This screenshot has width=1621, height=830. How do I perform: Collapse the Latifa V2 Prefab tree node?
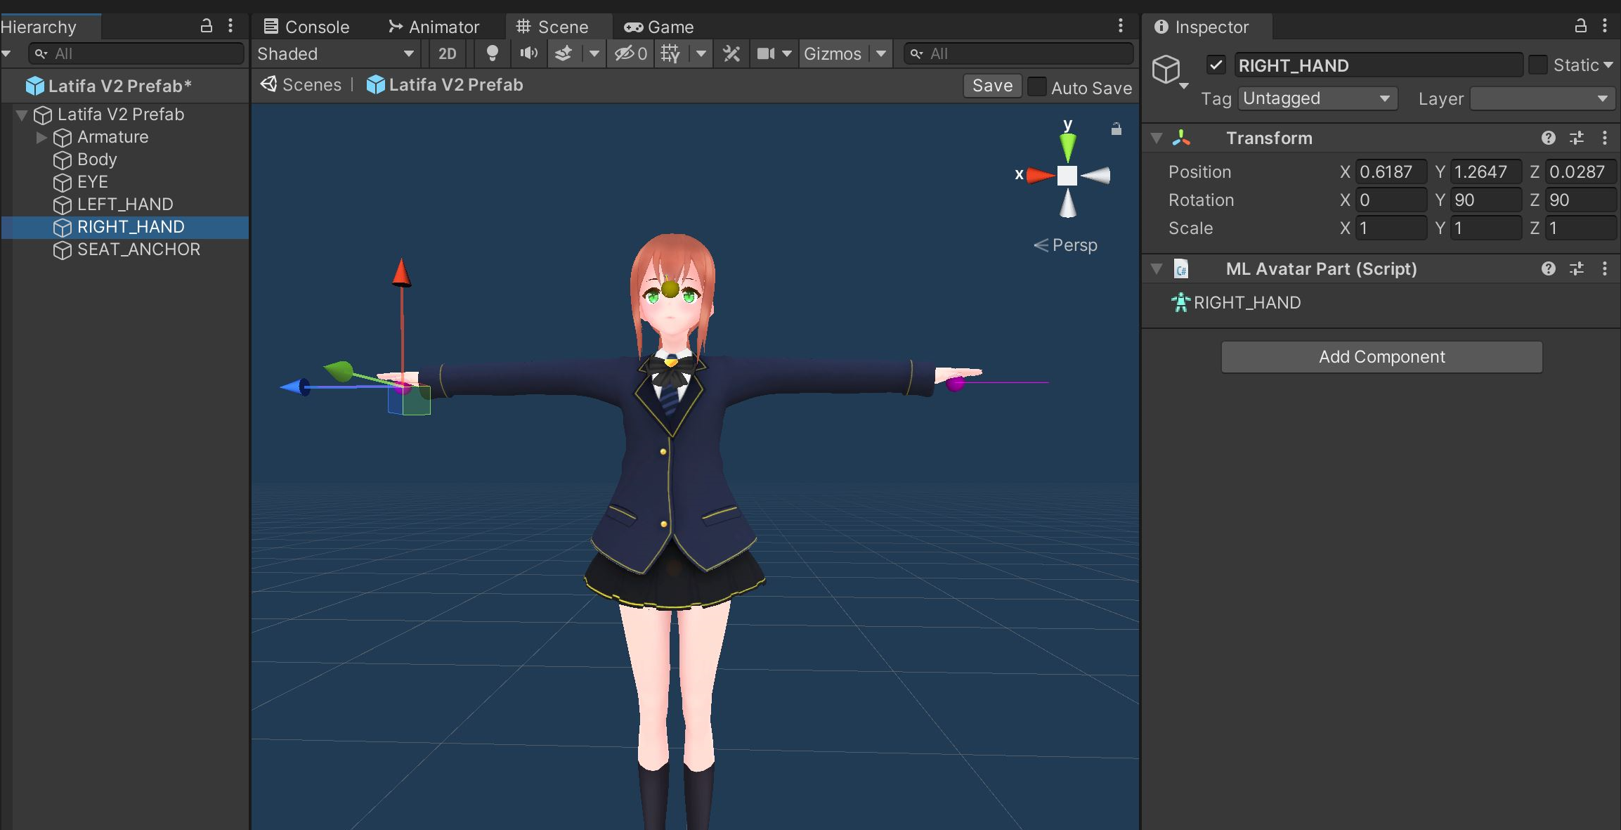pyautogui.click(x=22, y=115)
